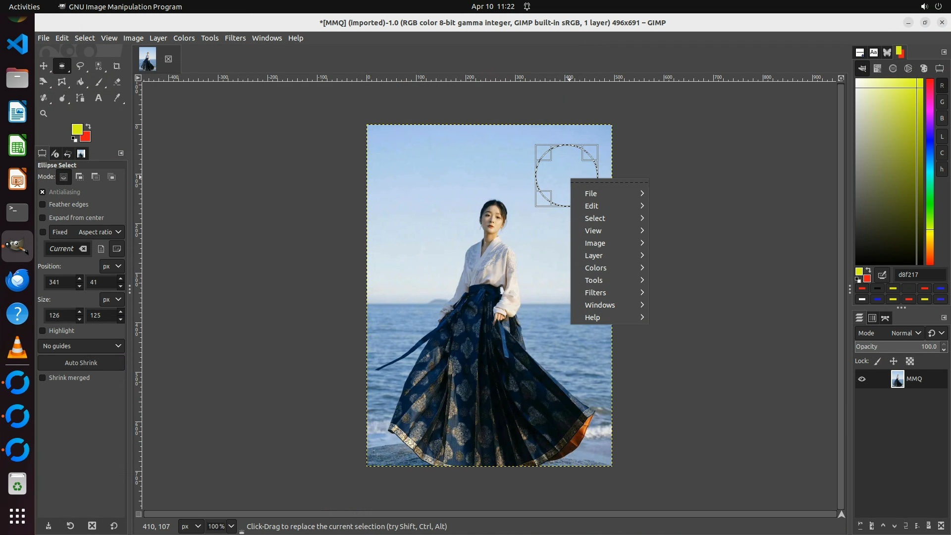Select the Crop tool
The image size is (951, 535).
(x=117, y=66)
